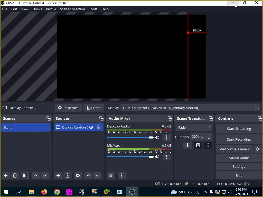The width and height of the screenshot is (263, 197).
Task: Click Start Streaming button
Action: tap(239, 129)
